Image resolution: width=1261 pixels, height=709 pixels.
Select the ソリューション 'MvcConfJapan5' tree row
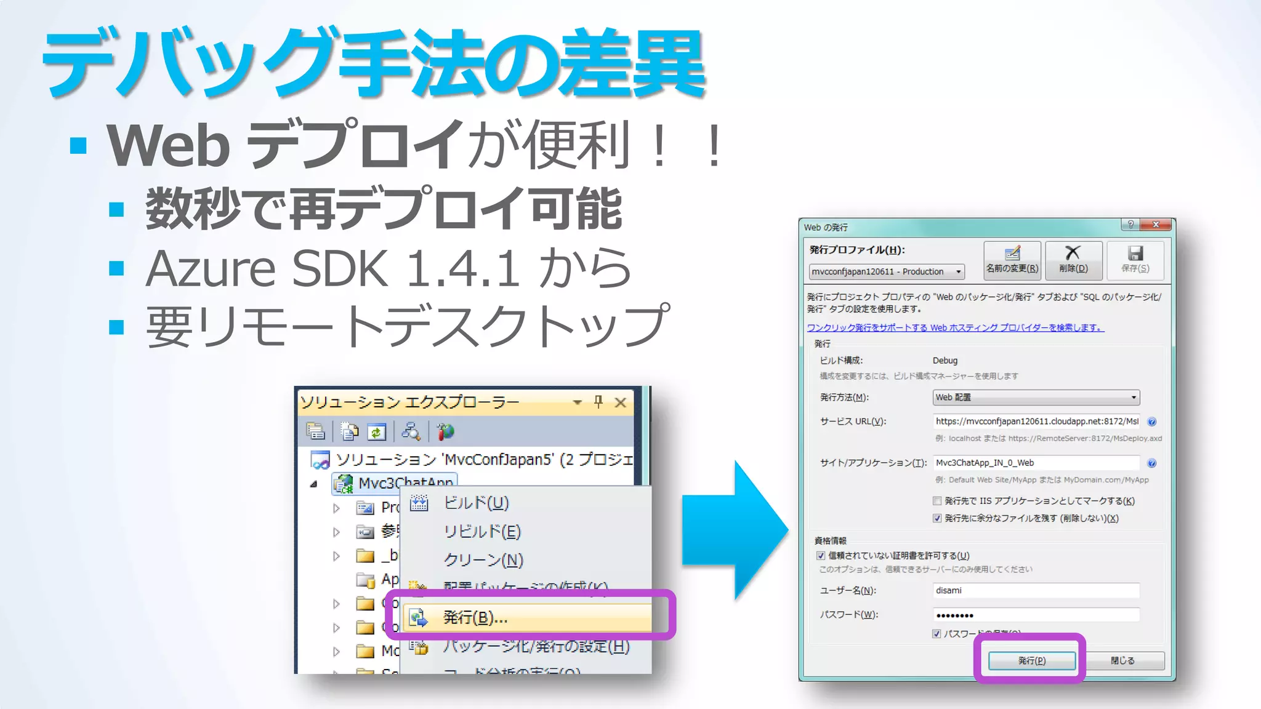click(471, 460)
